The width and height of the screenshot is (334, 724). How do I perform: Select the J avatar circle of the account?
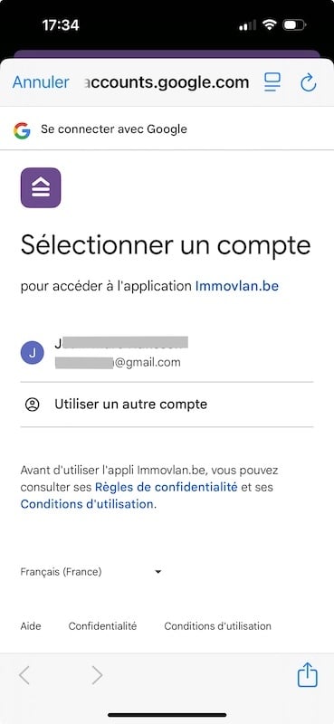(33, 353)
